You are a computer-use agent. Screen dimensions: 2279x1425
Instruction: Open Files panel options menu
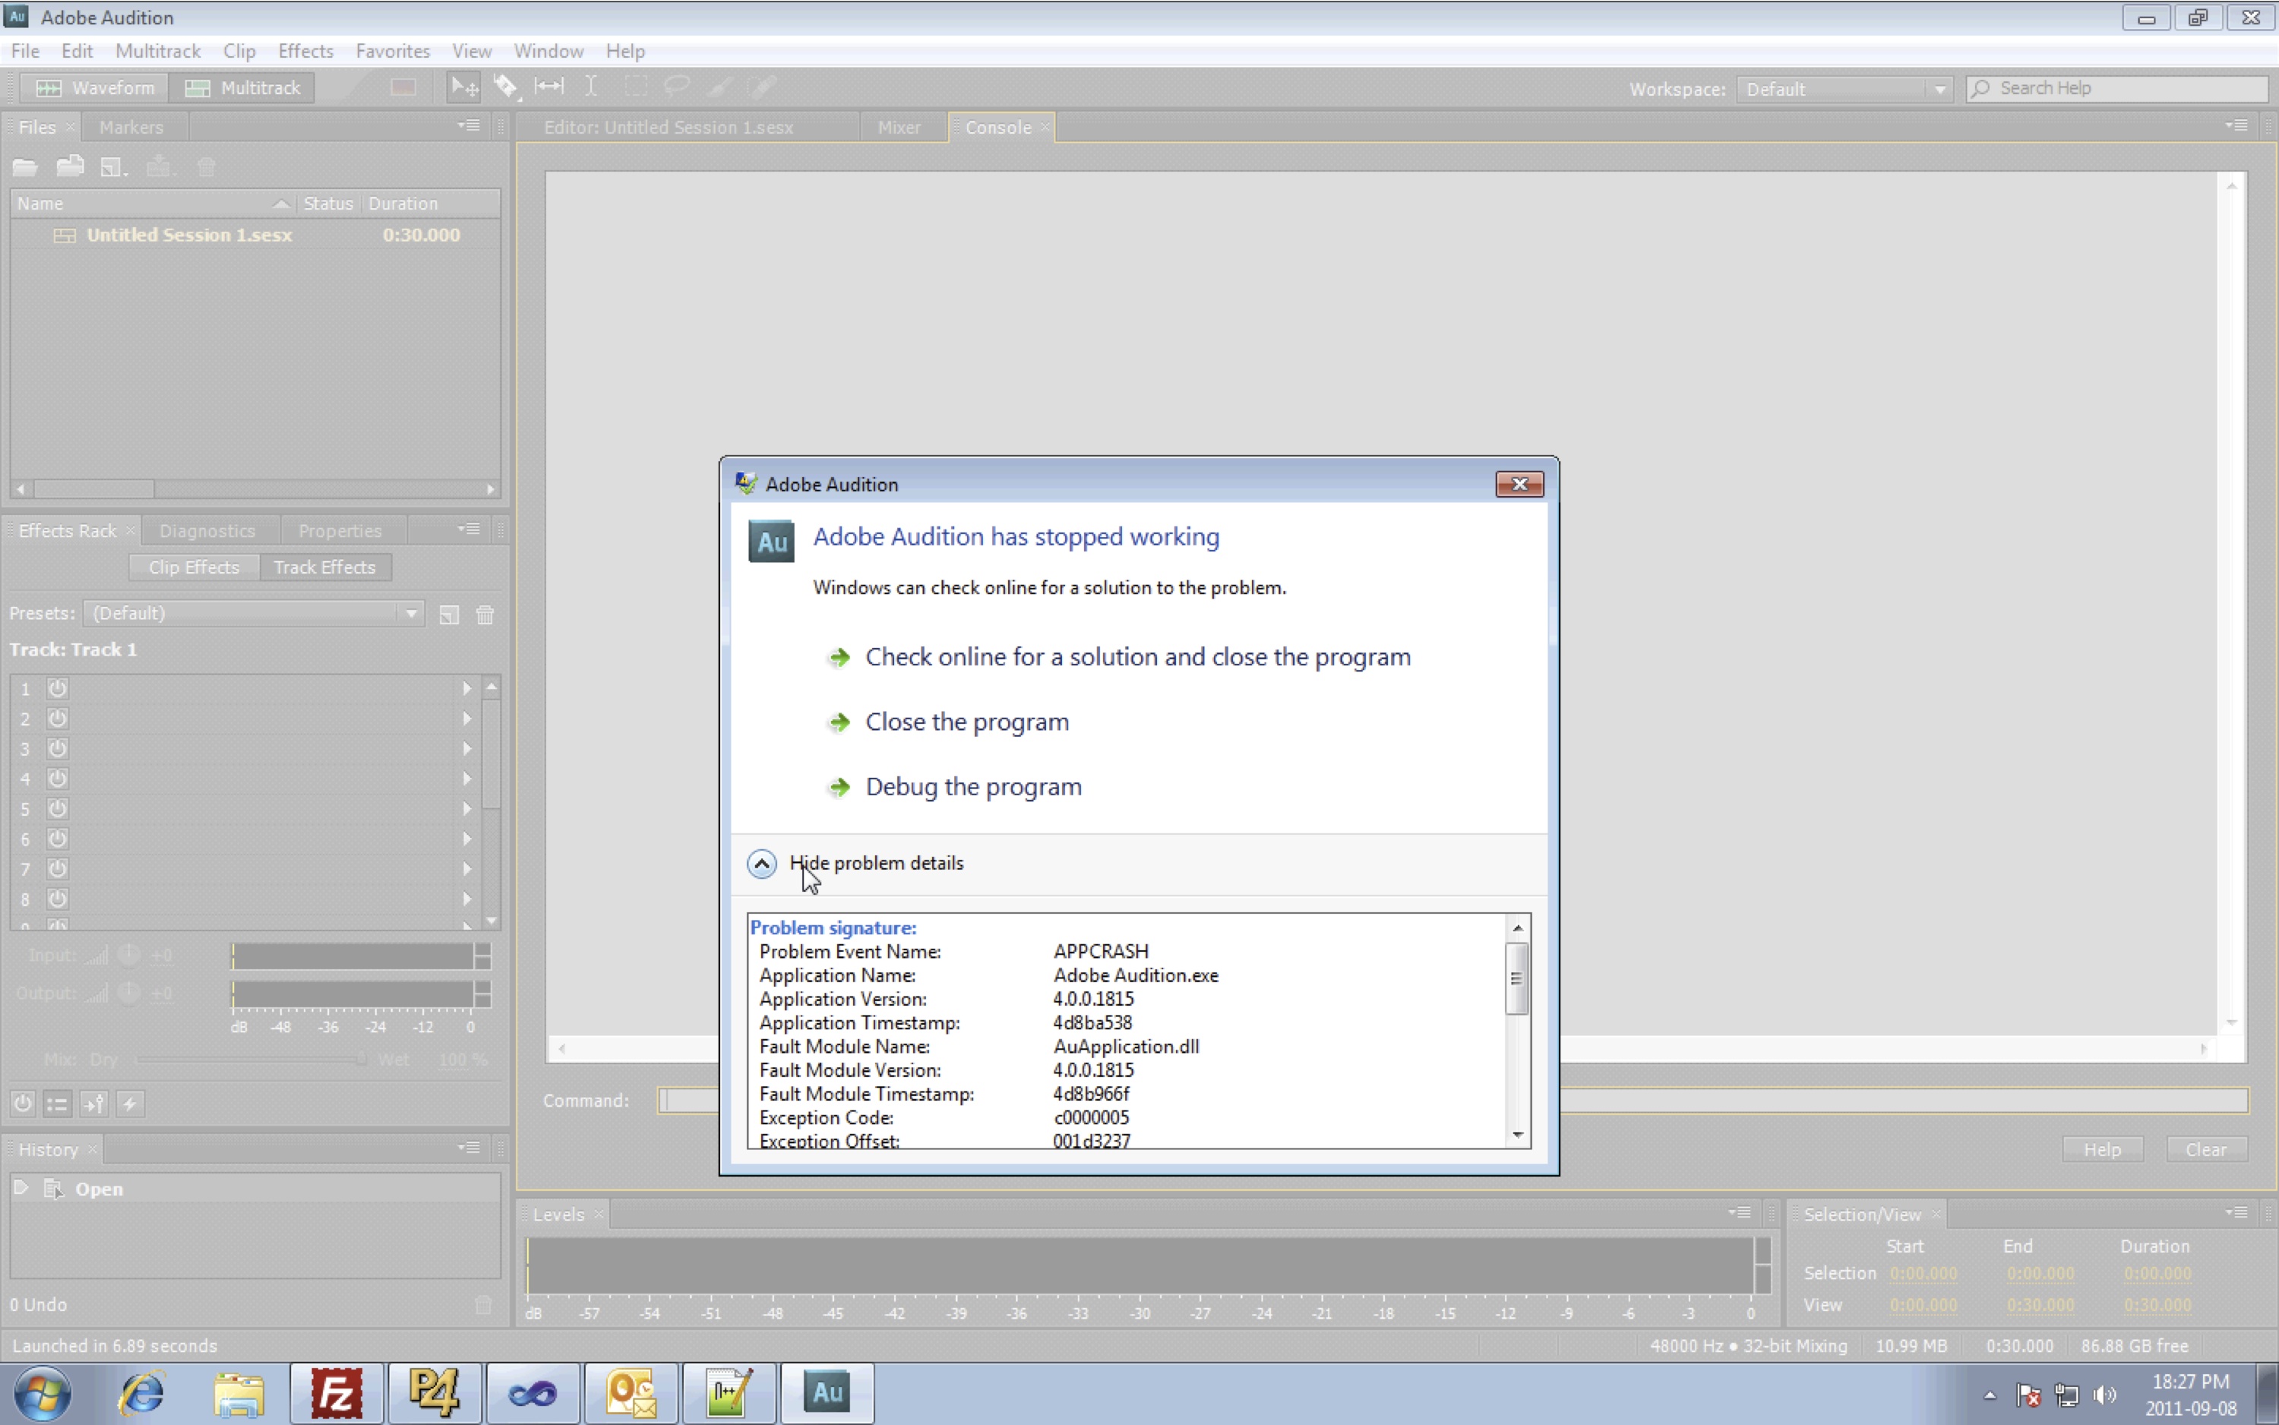pyautogui.click(x=469, y=125)
